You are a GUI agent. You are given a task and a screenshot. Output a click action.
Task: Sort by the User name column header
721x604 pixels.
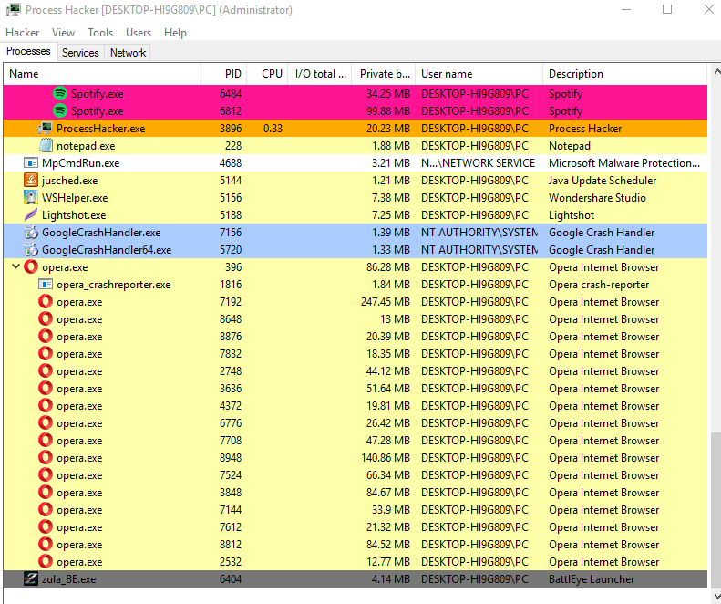(x=479, y=74)
